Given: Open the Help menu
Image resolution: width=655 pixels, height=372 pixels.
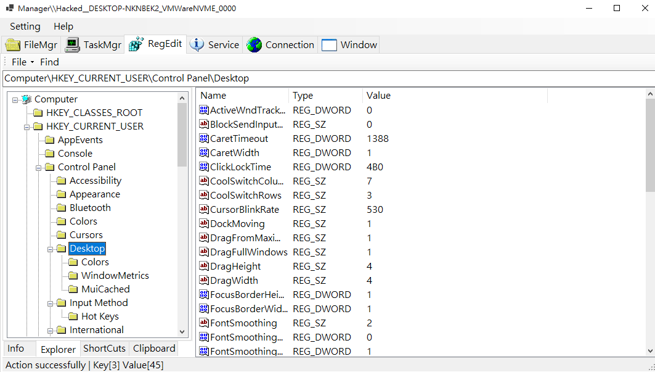Looking at the screenshot, I should click(63, 27).
